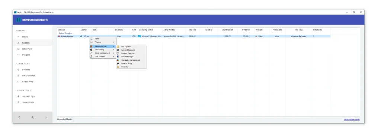Maximize the Imminent Monitor window

[354, 12]
